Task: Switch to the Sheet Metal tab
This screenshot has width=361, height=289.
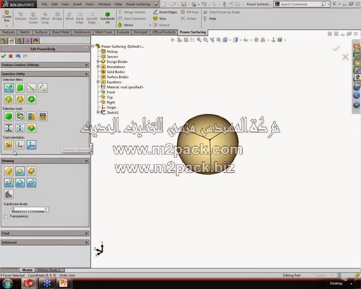Action: pyautogui.click(x=61, y=32)
